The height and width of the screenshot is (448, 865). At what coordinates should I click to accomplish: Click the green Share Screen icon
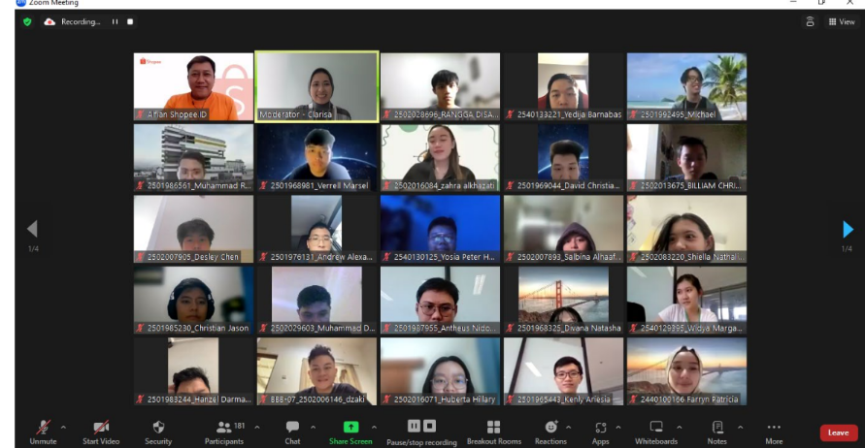[x=350, y=428]
